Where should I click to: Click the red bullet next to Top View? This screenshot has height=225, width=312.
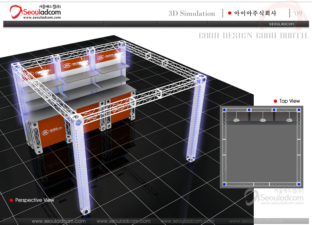tap(276, 101)
